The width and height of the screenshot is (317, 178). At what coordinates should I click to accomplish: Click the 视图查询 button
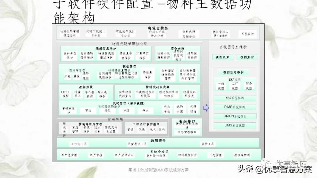coord(247,57)
